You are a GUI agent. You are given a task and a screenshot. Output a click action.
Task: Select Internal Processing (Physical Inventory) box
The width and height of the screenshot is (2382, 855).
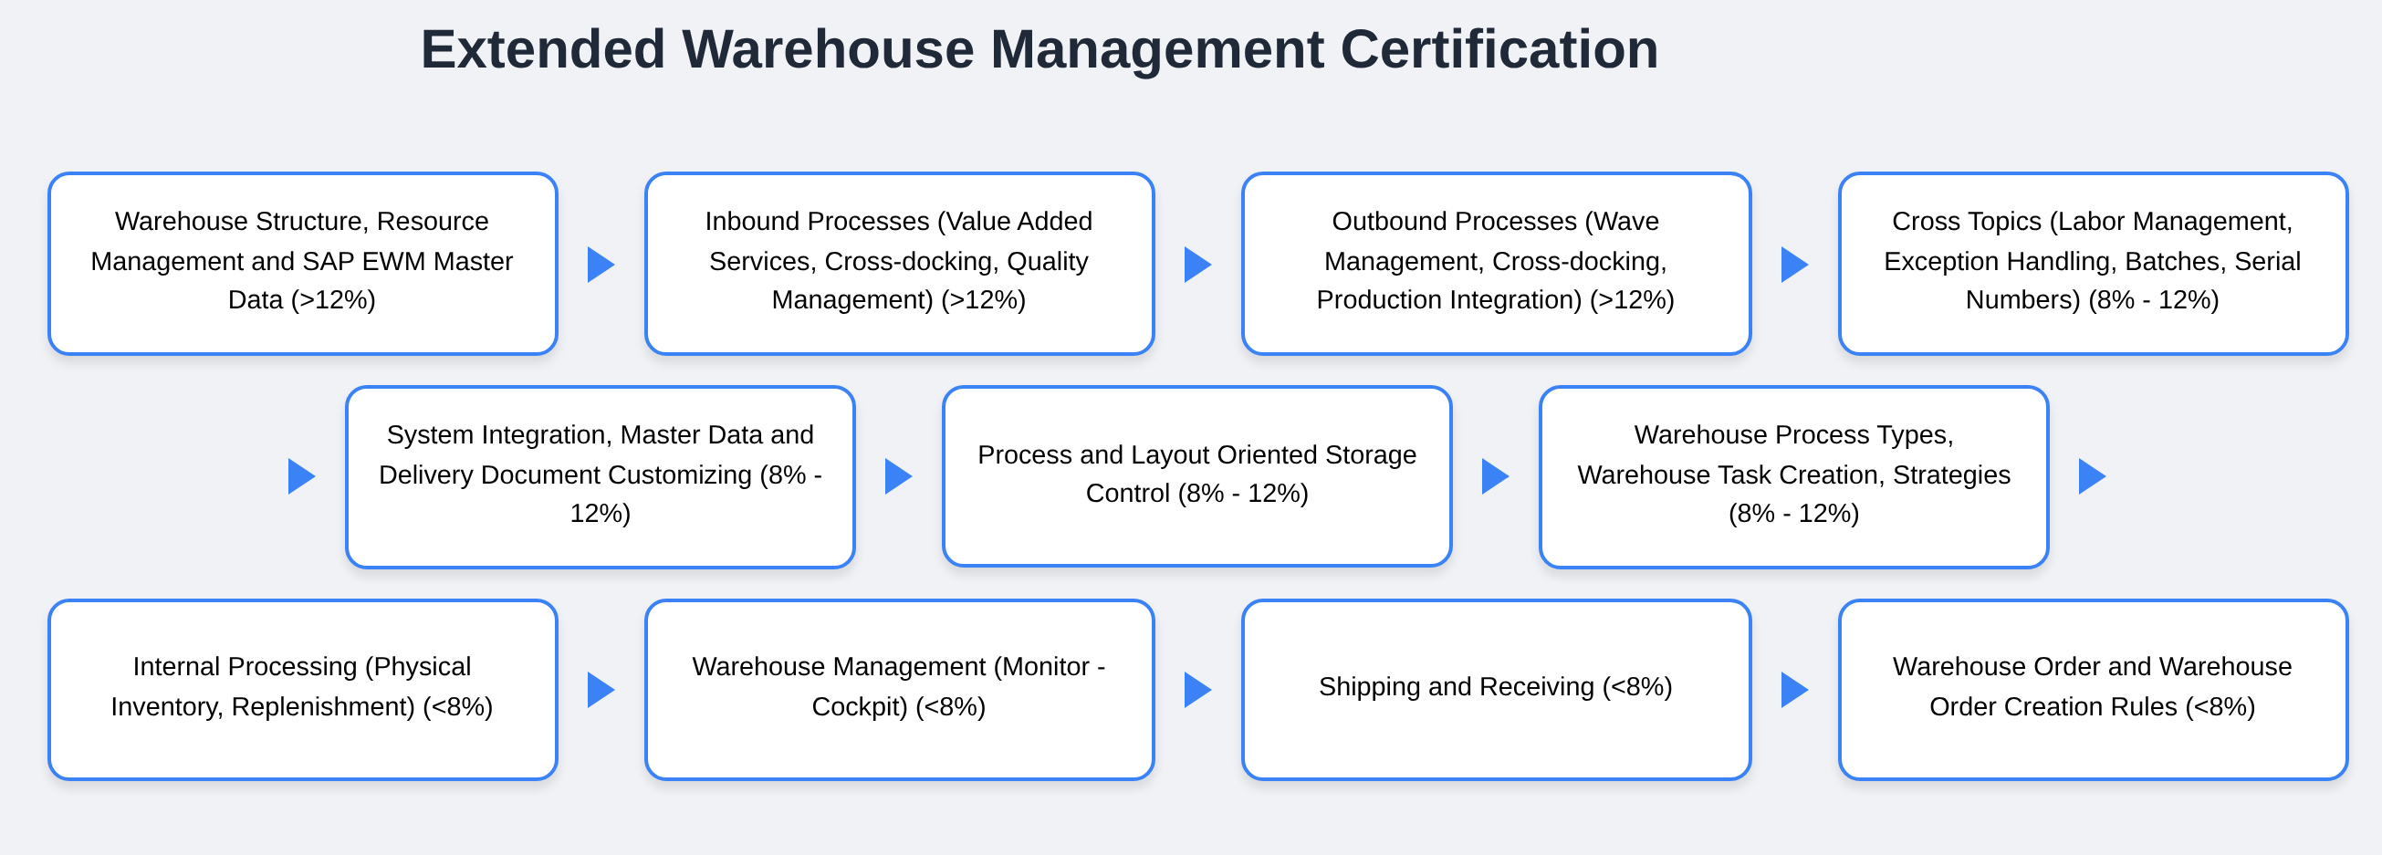coord(302,689)
